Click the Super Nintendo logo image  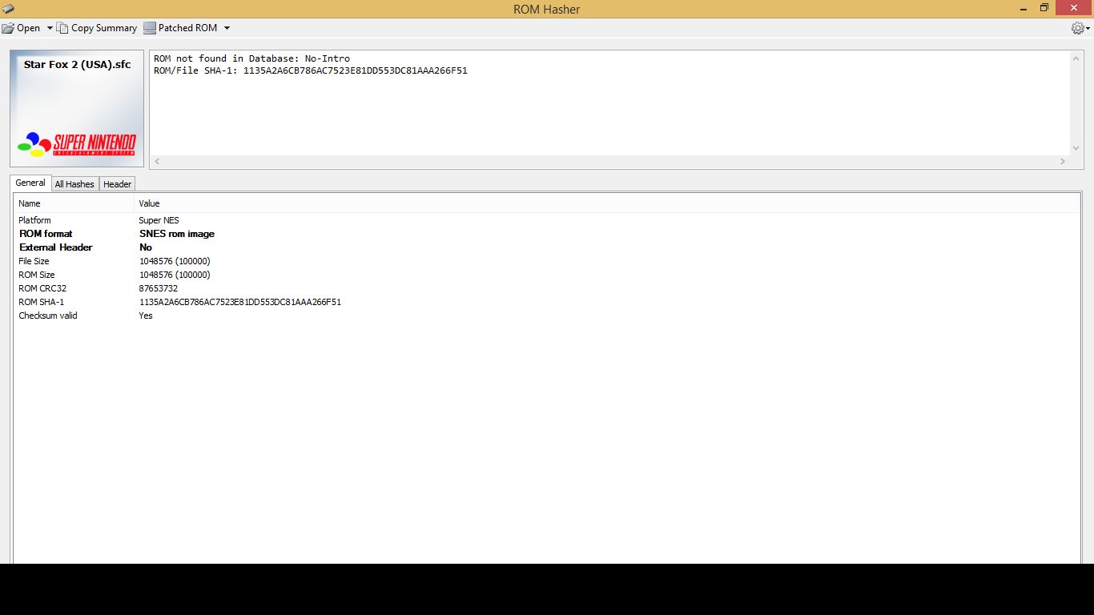click(77, 145)
